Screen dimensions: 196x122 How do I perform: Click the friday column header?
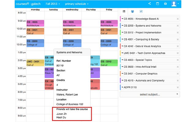(x=109, y=9)
